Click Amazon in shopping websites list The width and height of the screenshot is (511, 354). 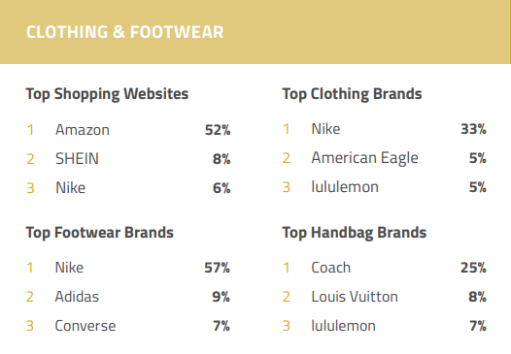(83, 130)
